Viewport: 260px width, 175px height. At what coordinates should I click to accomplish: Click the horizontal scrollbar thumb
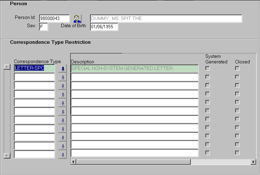click(133, 162)
